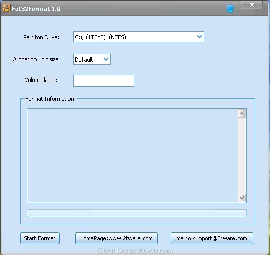Click the Format Information group title
This screenshot has height=255, width=270.
pos(51,99)
